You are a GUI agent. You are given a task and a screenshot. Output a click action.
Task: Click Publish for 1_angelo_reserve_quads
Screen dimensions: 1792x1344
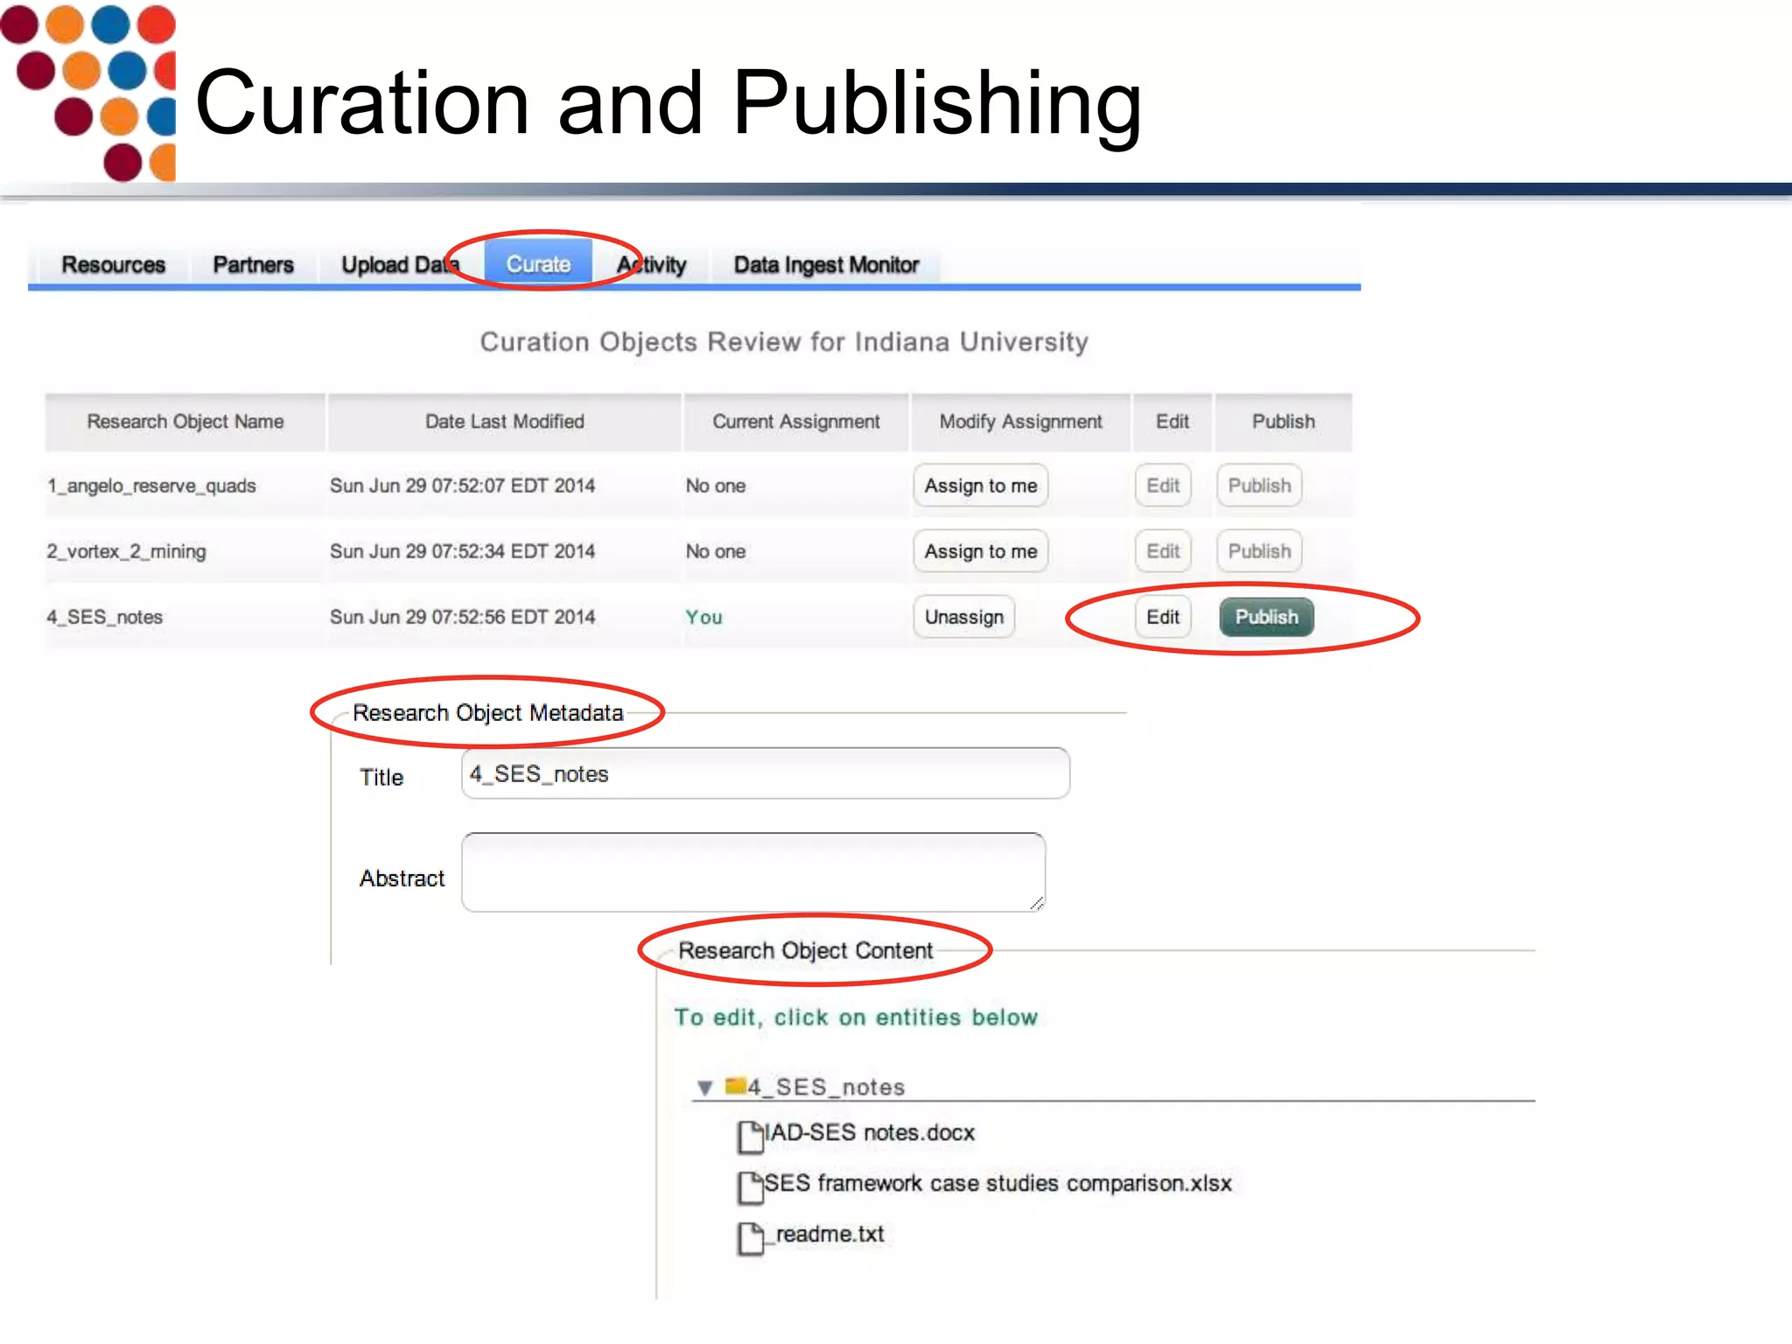(x=1259, y=486)
